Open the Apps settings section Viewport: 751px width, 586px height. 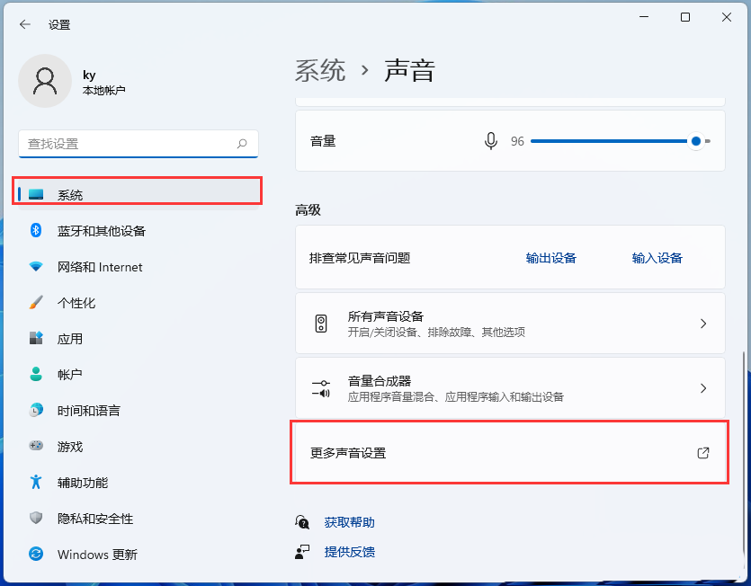pos(69,339)
